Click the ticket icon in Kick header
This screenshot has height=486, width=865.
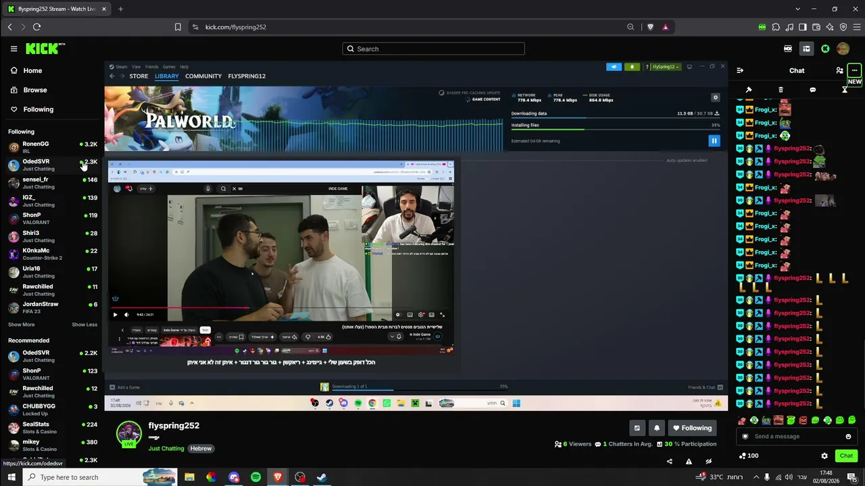coord(788,49)
